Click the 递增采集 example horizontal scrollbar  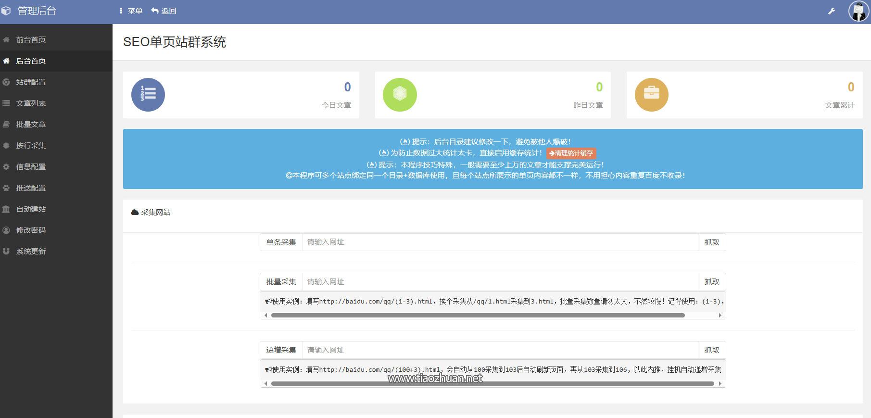492,384
